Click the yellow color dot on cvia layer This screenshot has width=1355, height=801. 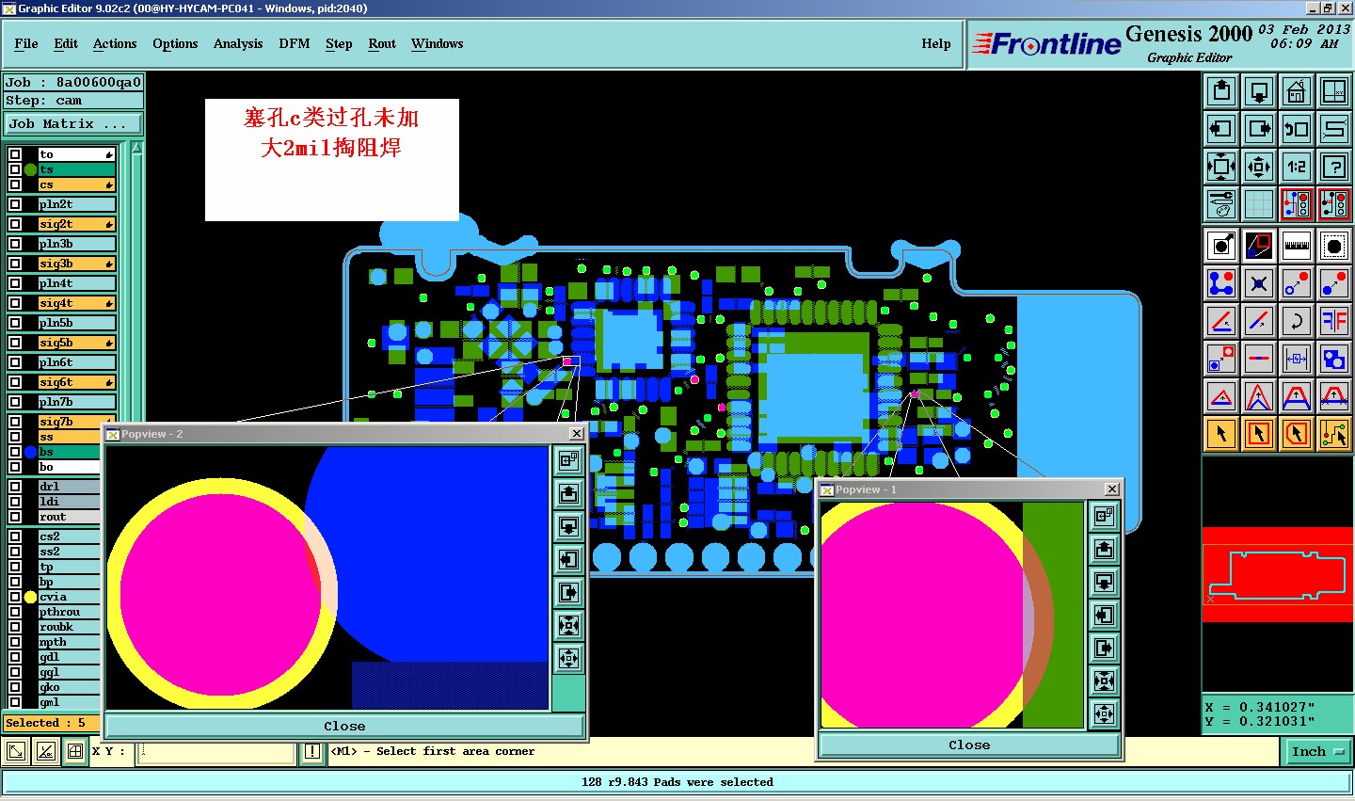pos(30,597)
